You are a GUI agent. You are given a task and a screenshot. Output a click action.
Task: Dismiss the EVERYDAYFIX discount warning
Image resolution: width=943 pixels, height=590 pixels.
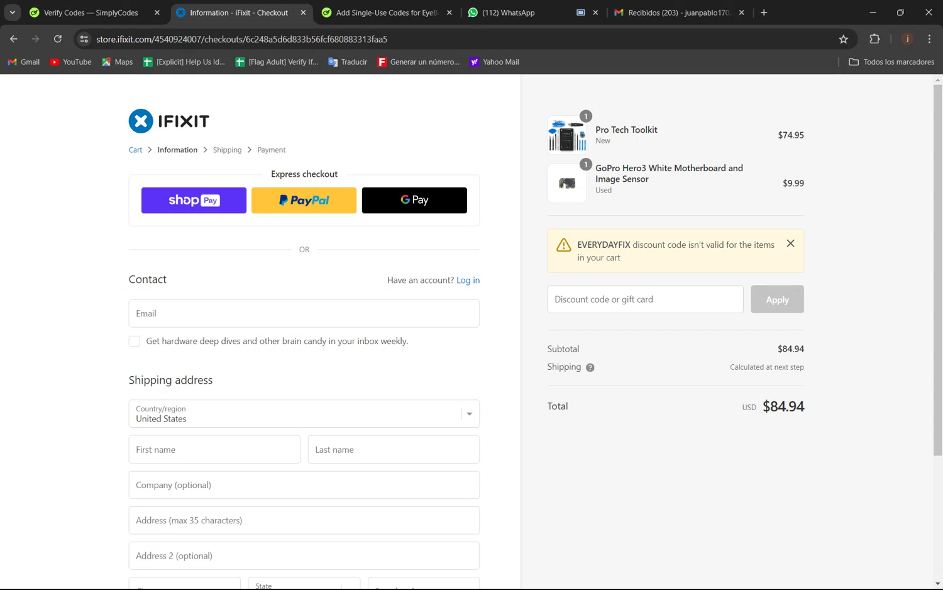point(790,243)
